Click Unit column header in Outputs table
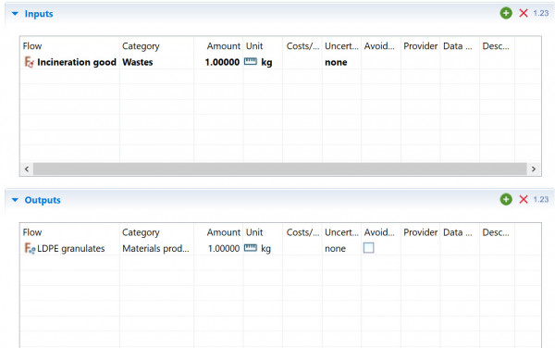 point(254,232)
